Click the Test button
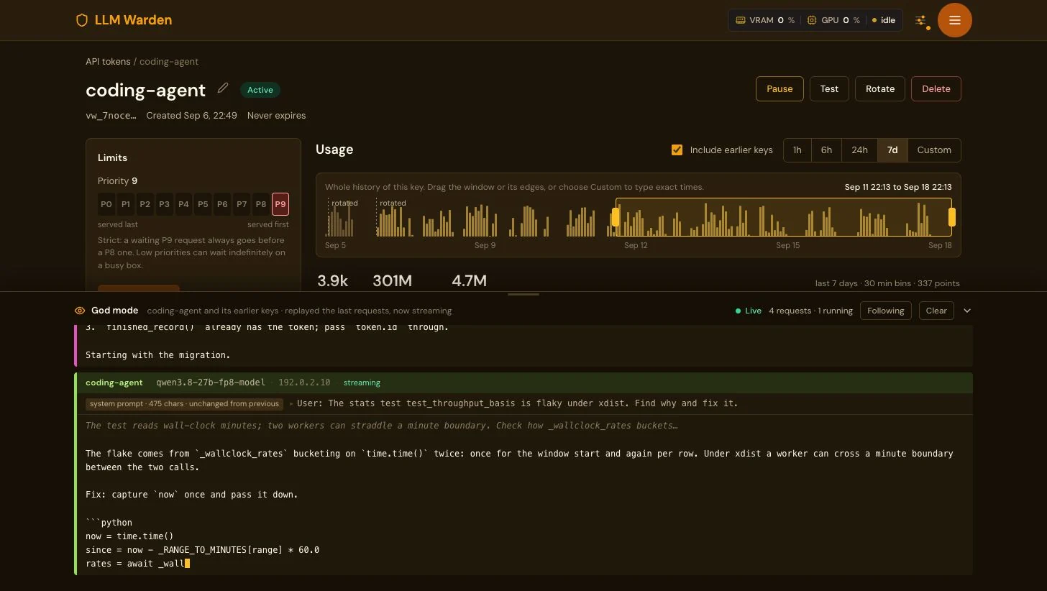The height and width of the screenshot is (591, 1047). (829, 89)
